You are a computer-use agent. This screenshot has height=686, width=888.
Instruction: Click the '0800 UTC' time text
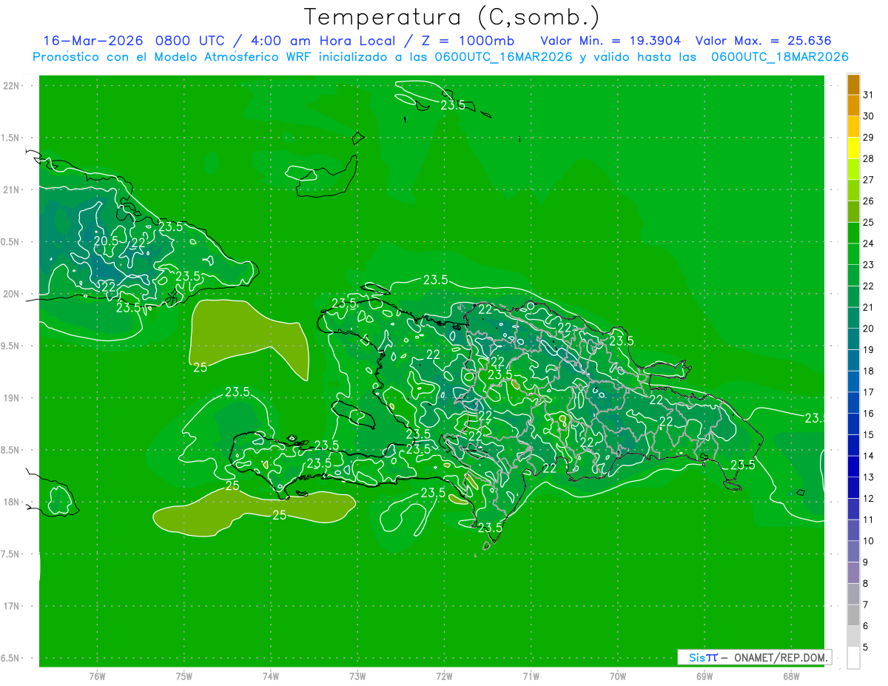coord(189,41)
